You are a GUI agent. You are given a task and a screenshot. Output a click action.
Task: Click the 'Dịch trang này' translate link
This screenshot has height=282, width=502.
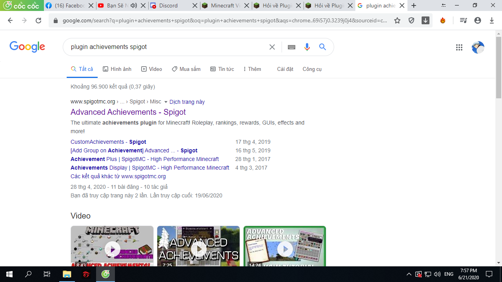[x=187, y=102]
